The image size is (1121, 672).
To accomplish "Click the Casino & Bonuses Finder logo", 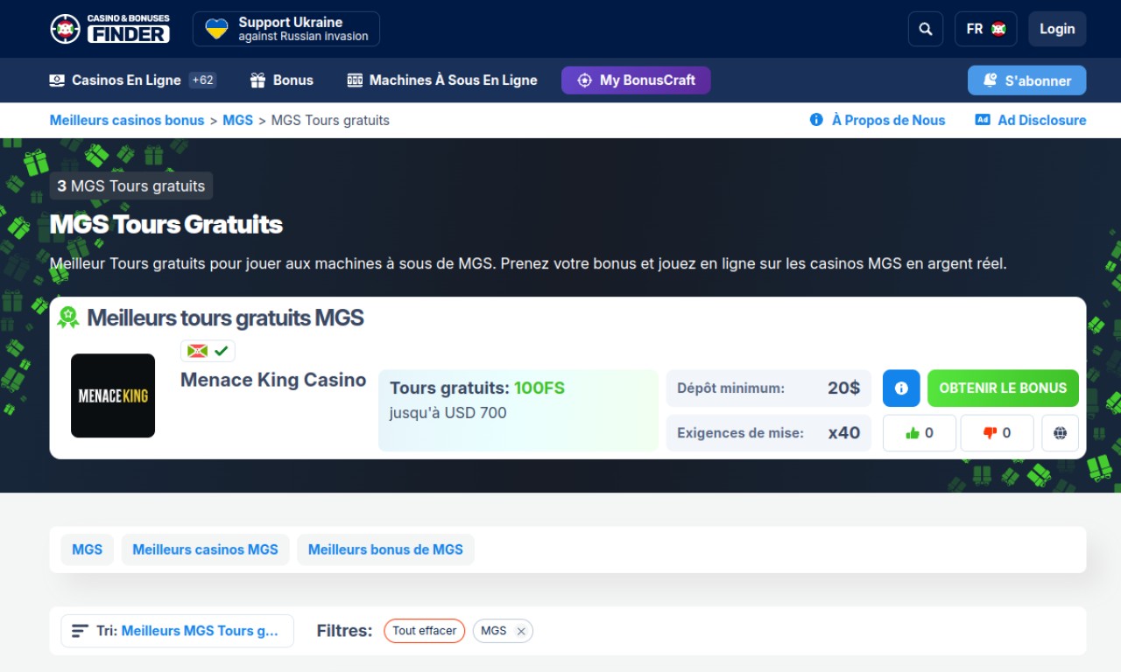I will tap(109, 29).
